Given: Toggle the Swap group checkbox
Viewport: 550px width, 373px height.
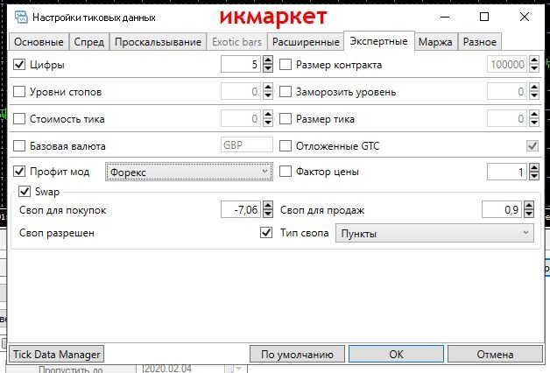Looking at the screenshot, I should [25, 192].
